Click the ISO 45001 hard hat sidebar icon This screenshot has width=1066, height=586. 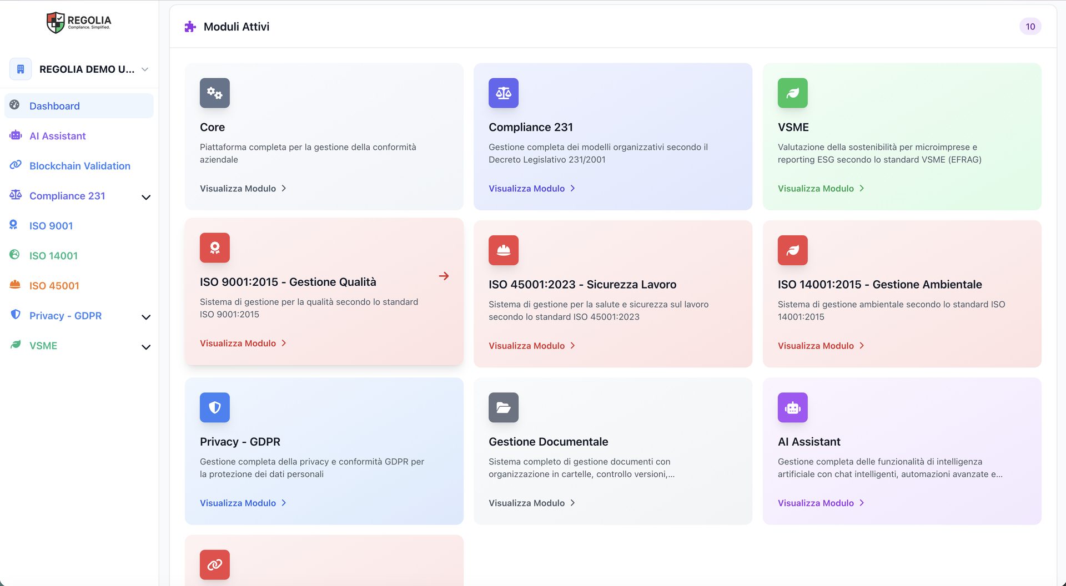tap(15, 285)
